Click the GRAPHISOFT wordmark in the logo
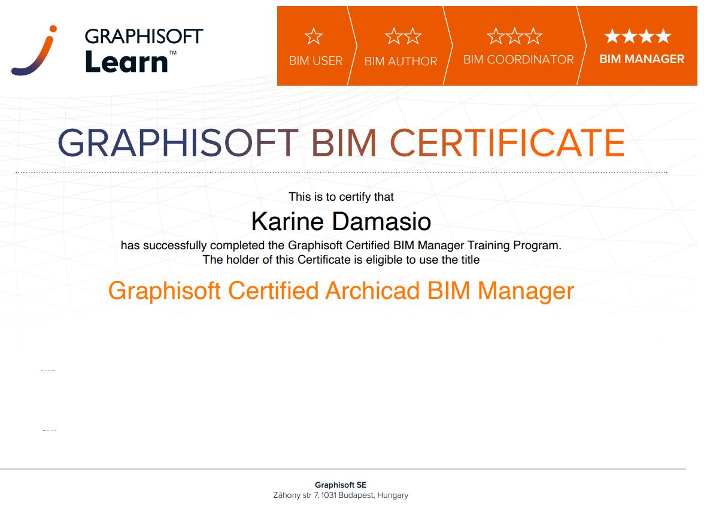This screenshot has height=508, width=704. [x=144, y=37]
